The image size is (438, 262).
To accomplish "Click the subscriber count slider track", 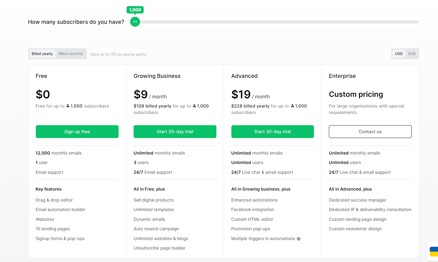I will [x=275, y=22].
